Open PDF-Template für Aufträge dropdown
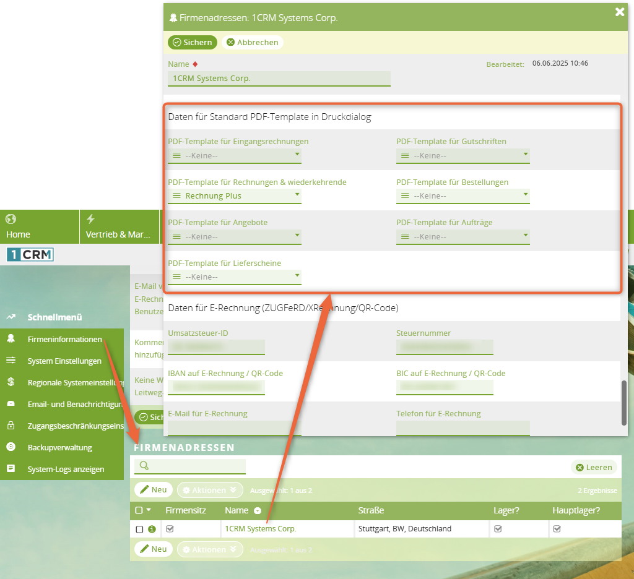634x579 pixels. click(x=463, y=237)
